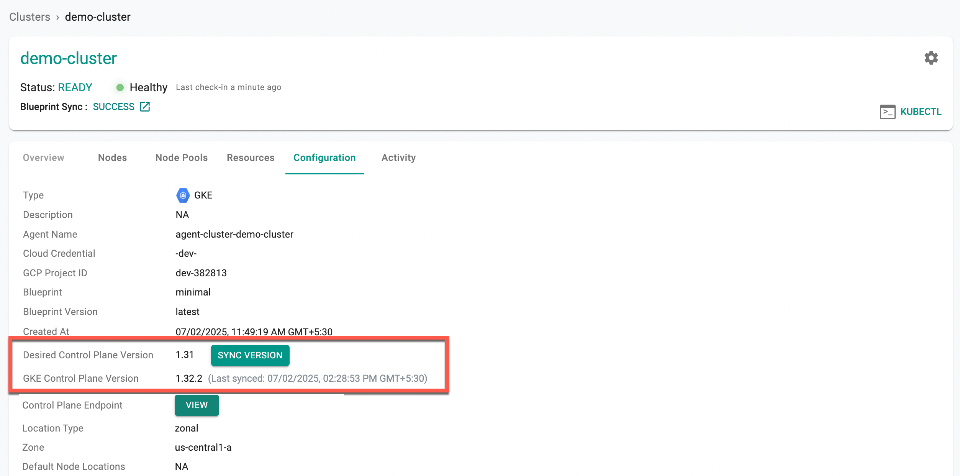The image size is (960, 476).
Task: Click the agent-cluster-demo-cluster agent name value
Action: pos(234,234)
